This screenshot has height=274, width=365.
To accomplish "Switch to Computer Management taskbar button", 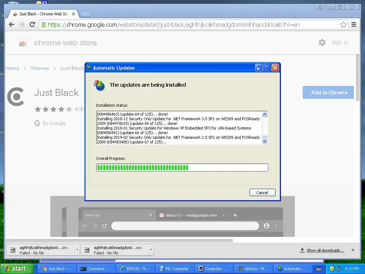I will coord(214,269).
